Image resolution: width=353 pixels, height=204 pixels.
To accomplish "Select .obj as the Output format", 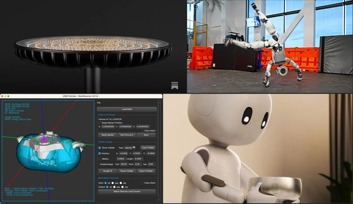I will click(122, 187).
